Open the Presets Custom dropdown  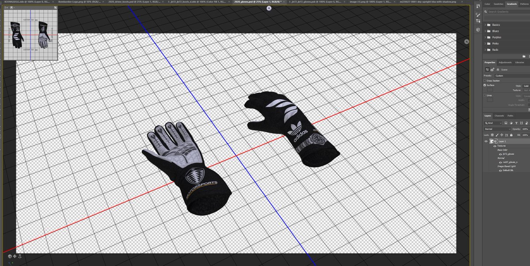pos(512,76)
